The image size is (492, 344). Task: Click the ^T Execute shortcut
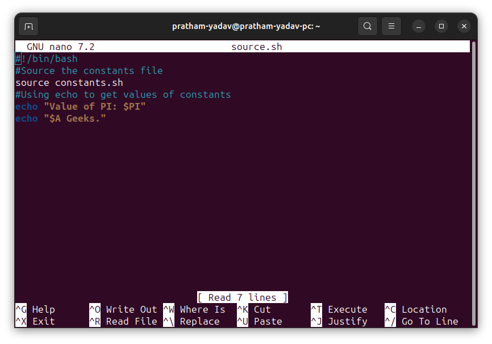click(x=339, y=309)
